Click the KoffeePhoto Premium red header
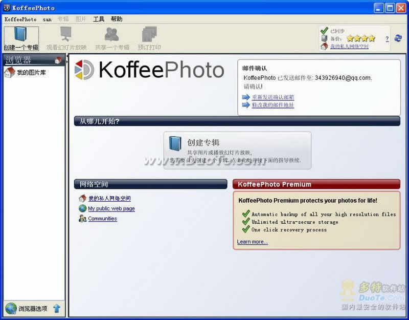 click(x=316, y=184)
